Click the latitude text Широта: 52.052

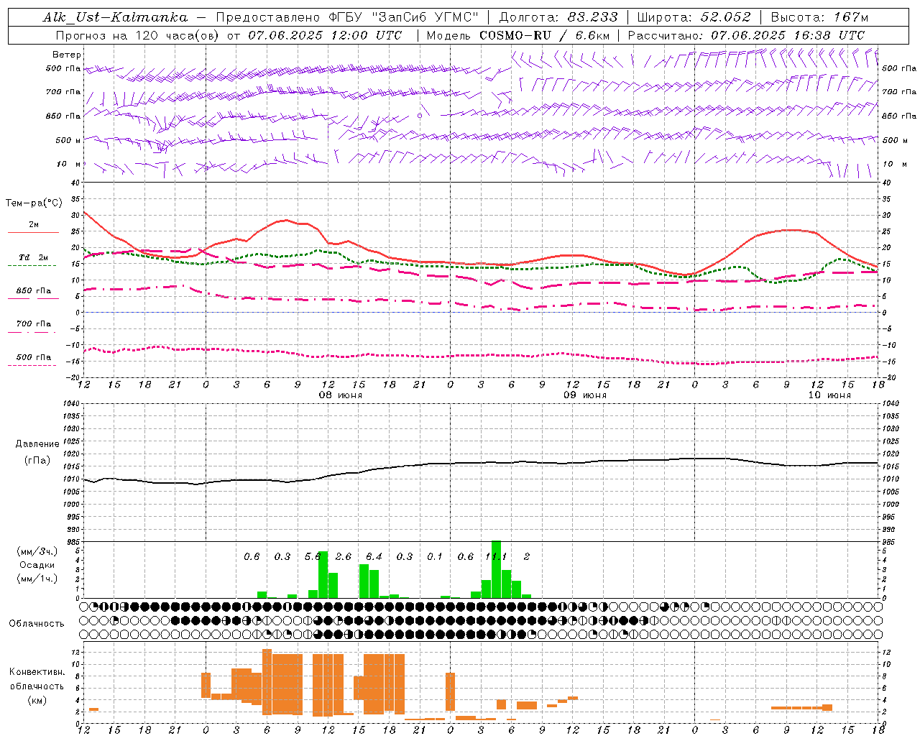tap(694, 17)
